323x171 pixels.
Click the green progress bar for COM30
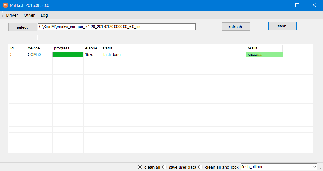[x=68, y=54]
